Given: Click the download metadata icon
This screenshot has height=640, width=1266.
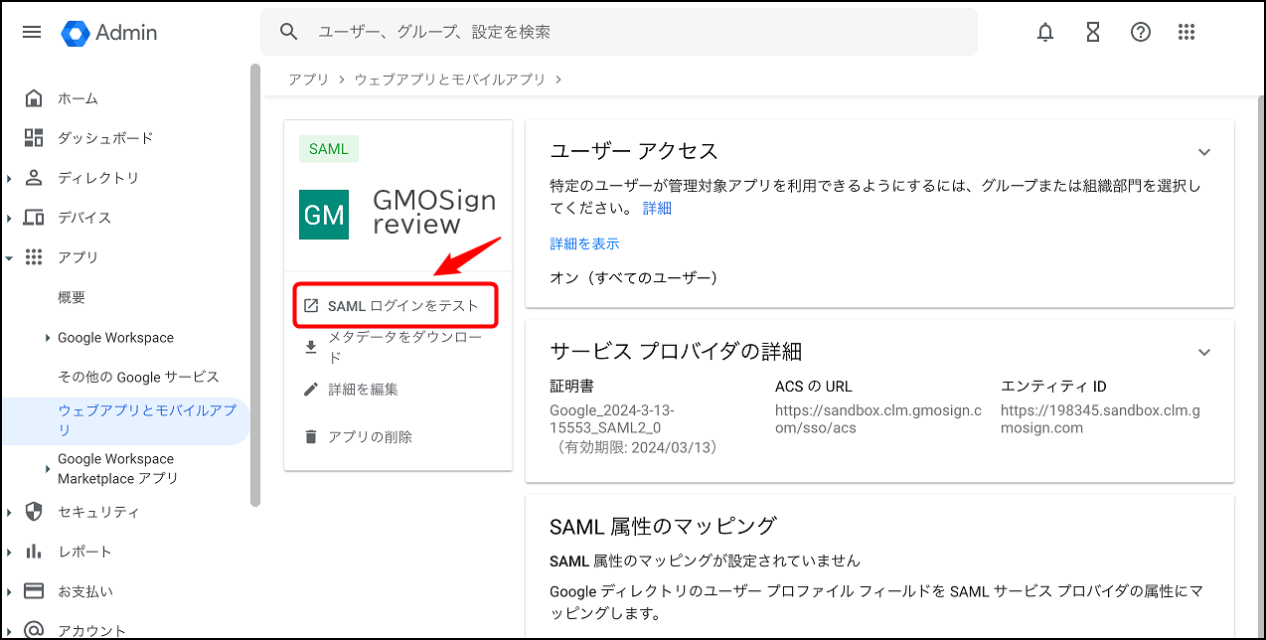Looking at the screenshot, I should click(311, 347).
